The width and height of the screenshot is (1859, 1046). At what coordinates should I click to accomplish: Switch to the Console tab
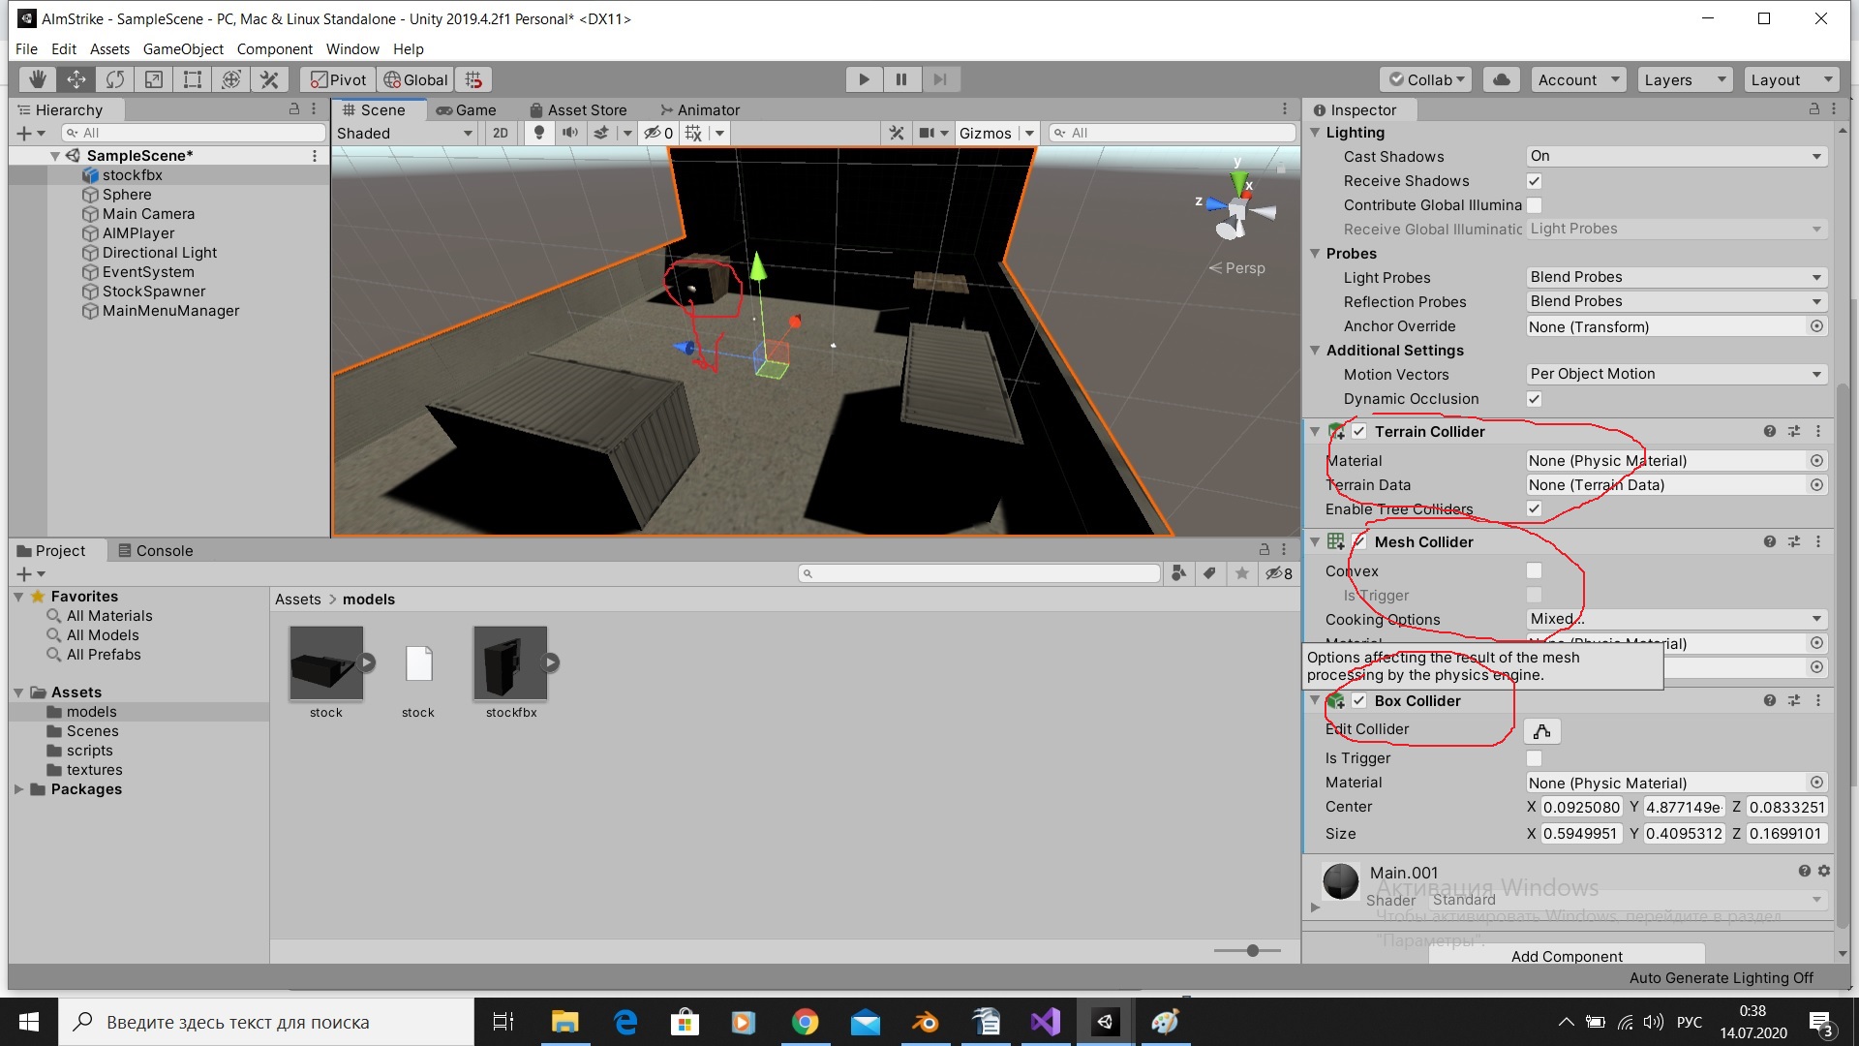point(156,550)
